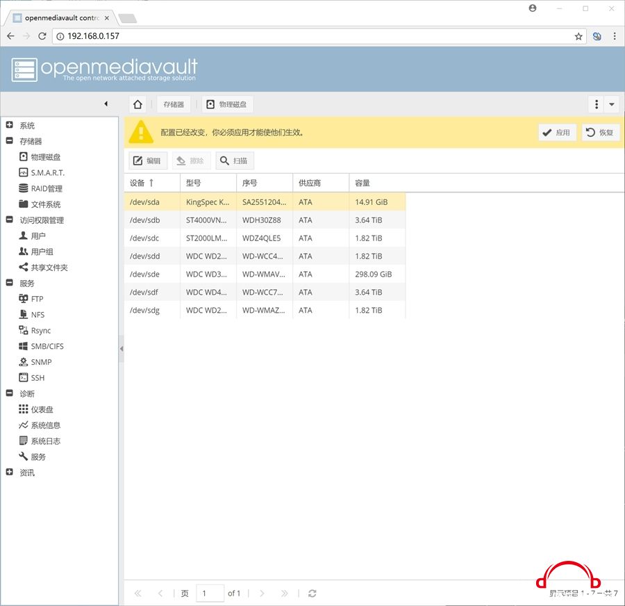Image resolution: width=625 pixels, height=606 pixels.
Task: Select the /dev/sdc disk row
Action: pos(265,238)
